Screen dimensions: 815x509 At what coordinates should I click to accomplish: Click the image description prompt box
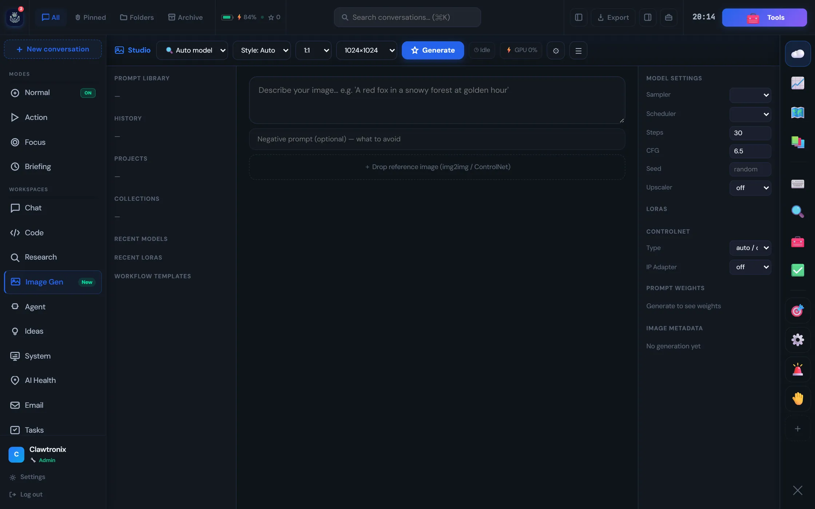pos(437,100)
